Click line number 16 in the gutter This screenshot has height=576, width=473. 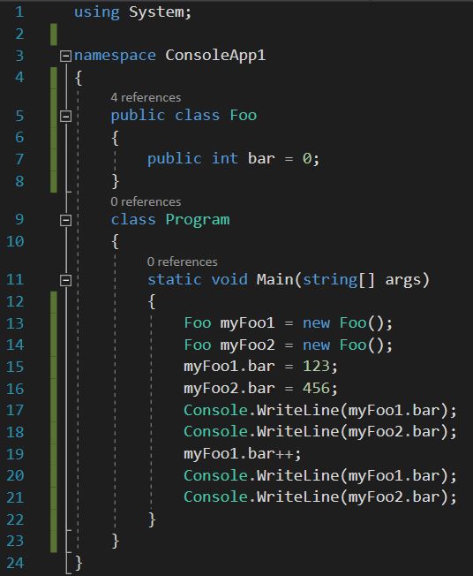click(x=15, y=389)
